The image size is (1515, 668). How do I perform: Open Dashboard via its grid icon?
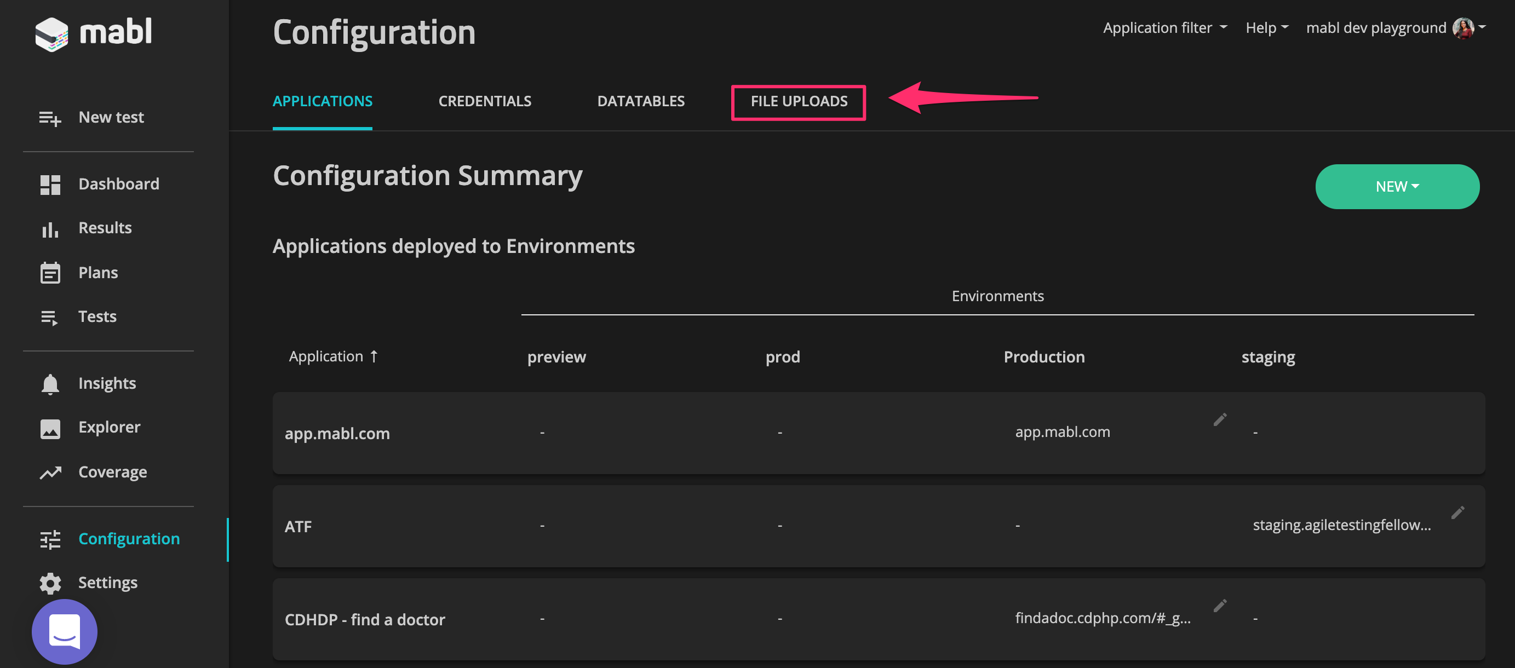click(x=50, y=185)
